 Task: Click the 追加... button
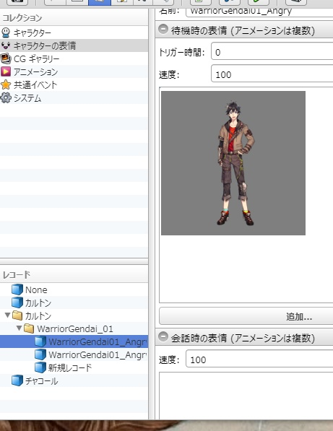[246, 316]
